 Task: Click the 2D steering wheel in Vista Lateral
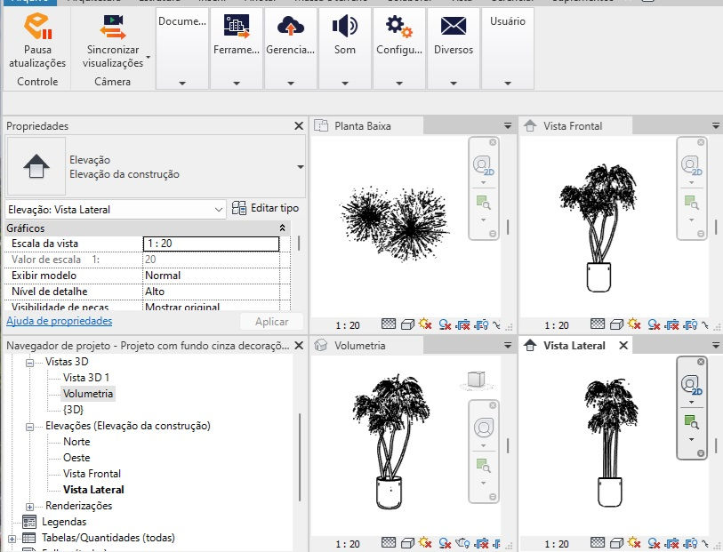pyautogui.click(x=691, y=385)
